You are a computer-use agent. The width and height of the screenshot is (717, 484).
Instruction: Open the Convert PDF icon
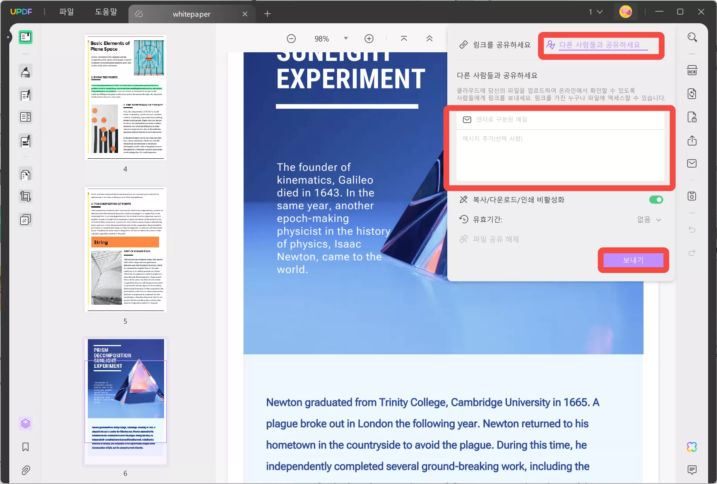692,94
